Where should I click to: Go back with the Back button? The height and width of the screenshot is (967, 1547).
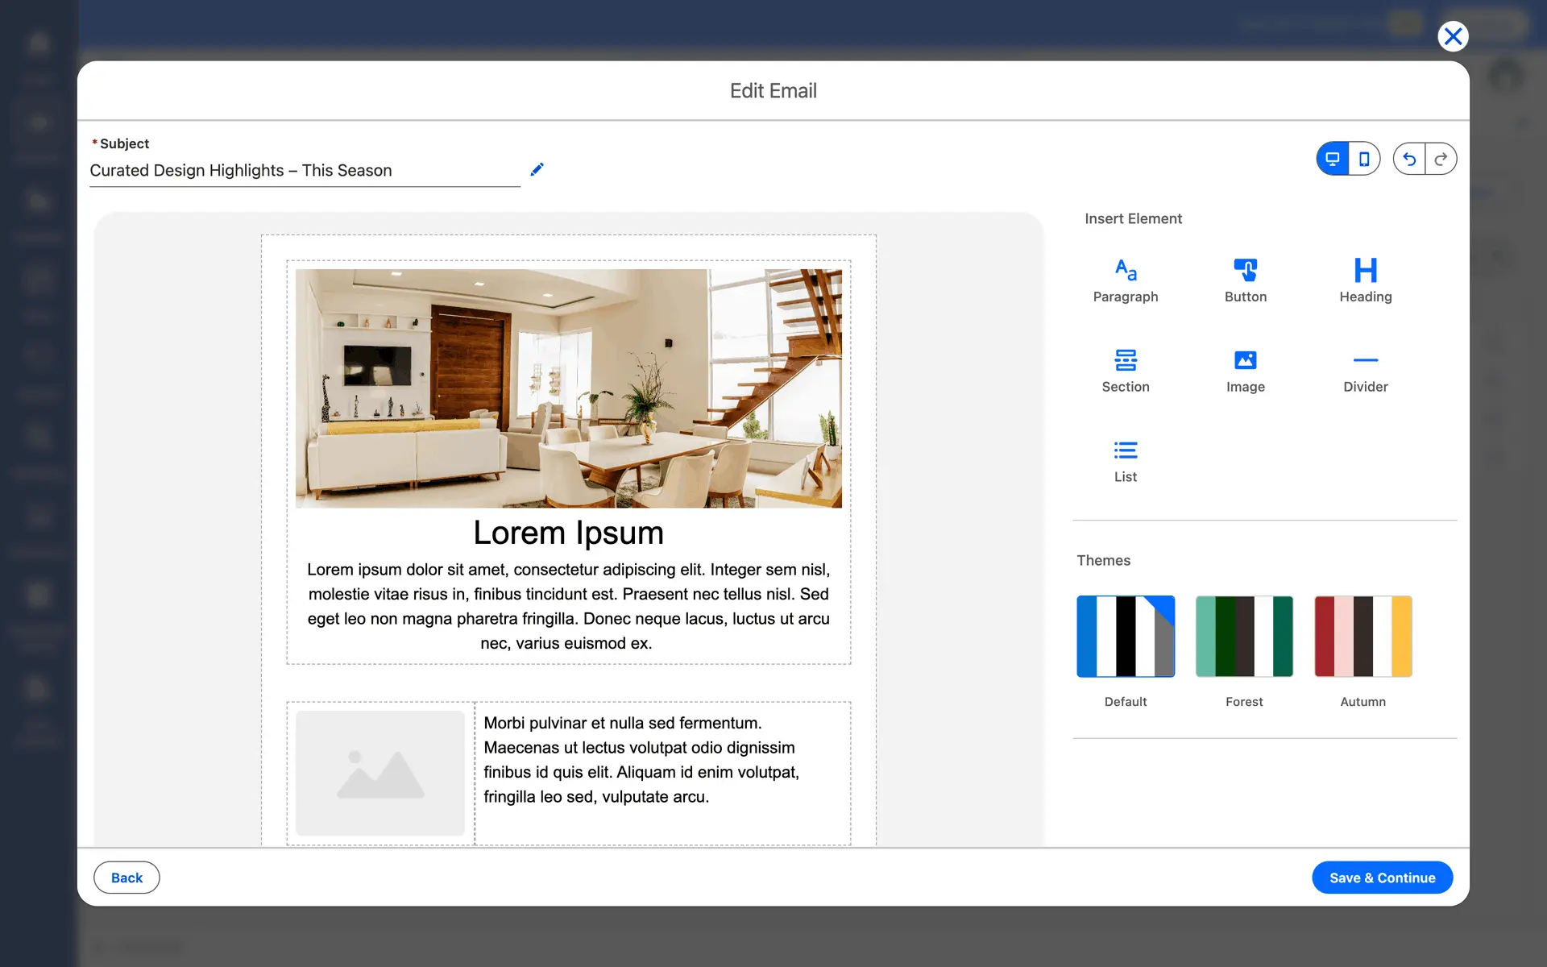click(x=126, y=878)
